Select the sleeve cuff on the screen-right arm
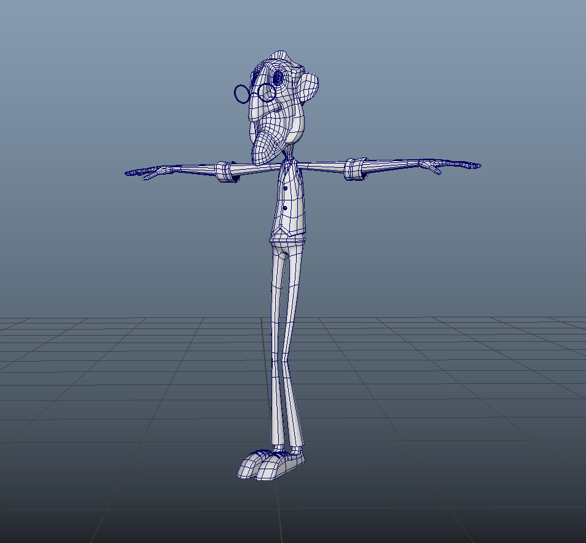Screen dimensions: 586x543 tap(355, 169)
